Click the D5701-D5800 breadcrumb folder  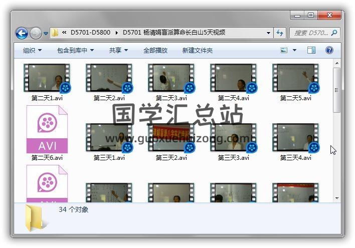(x=91, y=33)
